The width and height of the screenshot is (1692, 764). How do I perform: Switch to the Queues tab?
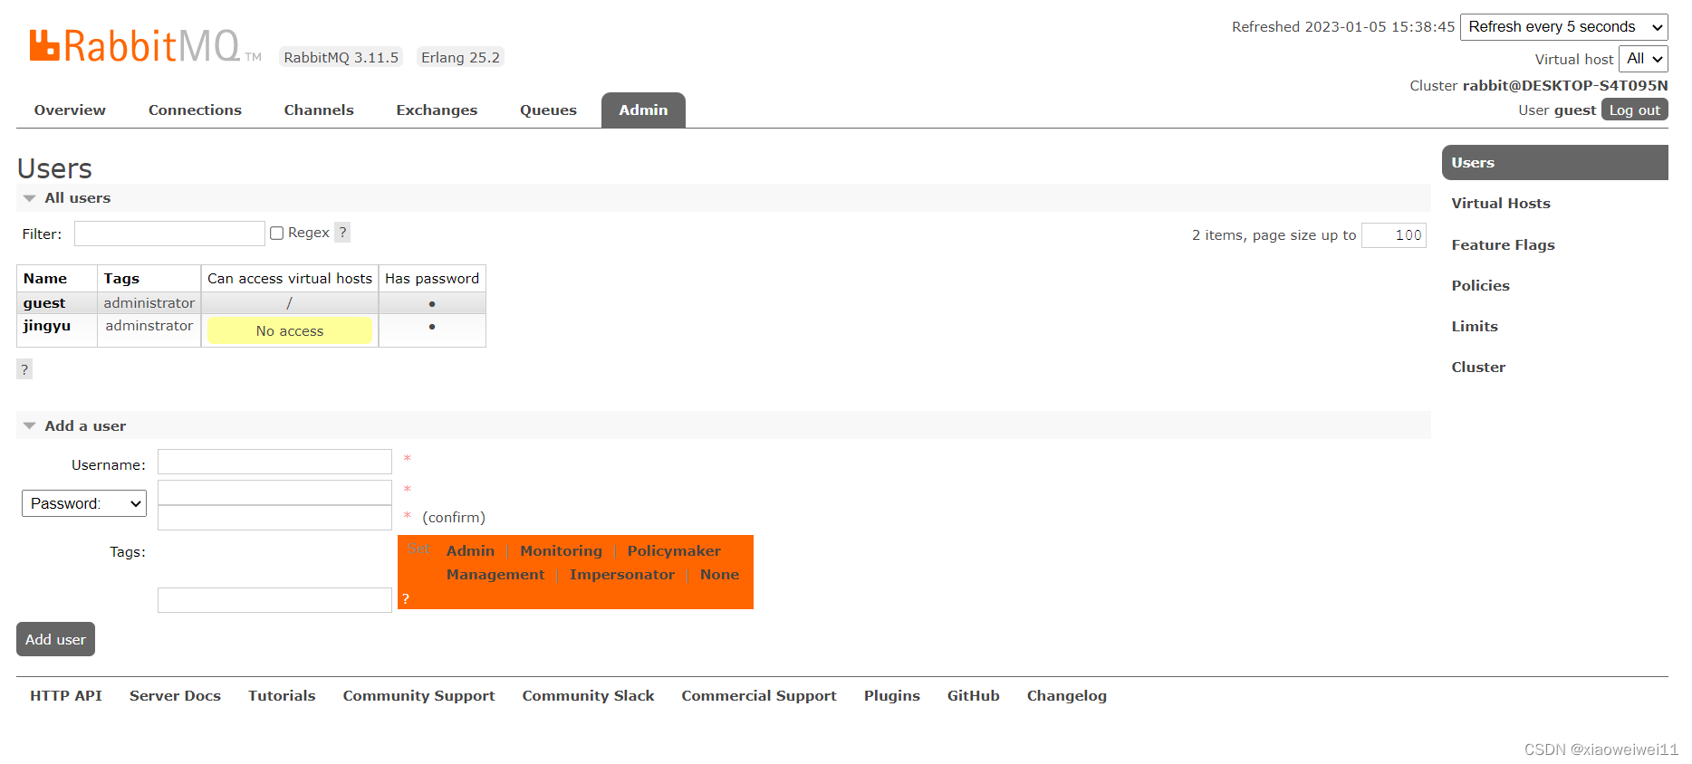pos(548,110)
